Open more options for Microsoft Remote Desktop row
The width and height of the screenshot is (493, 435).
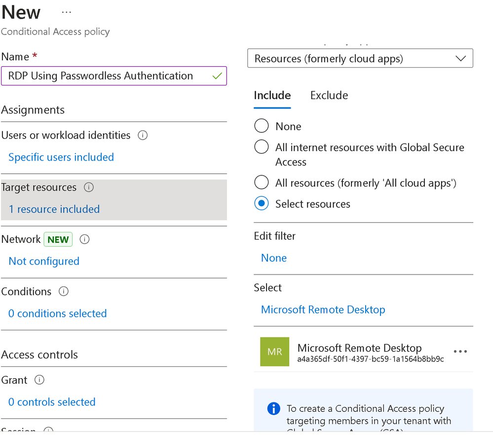[460, 352]
